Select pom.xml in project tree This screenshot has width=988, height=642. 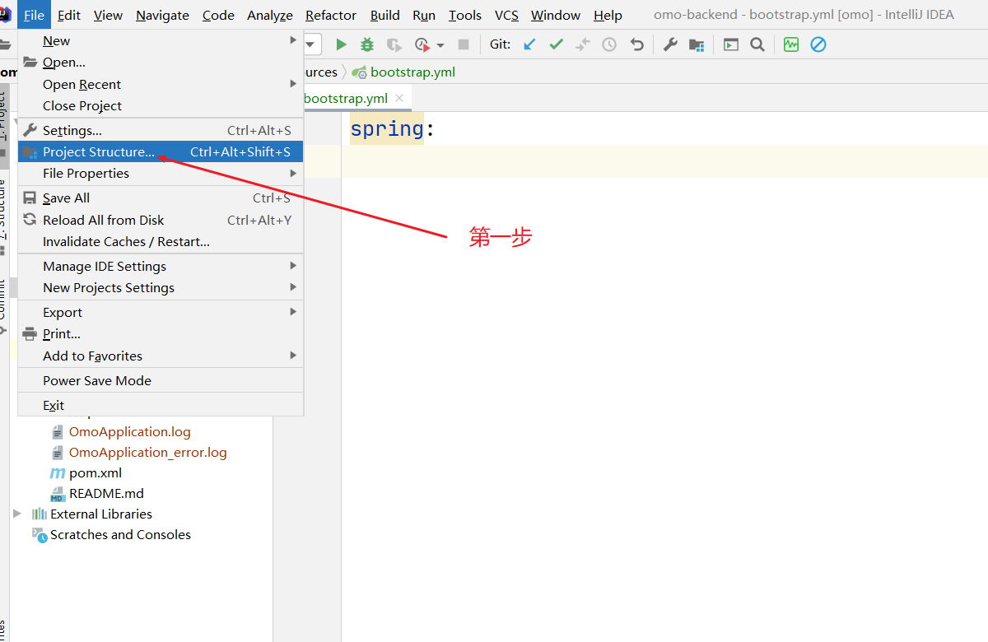pyautogui.click(x=96, y=472)
